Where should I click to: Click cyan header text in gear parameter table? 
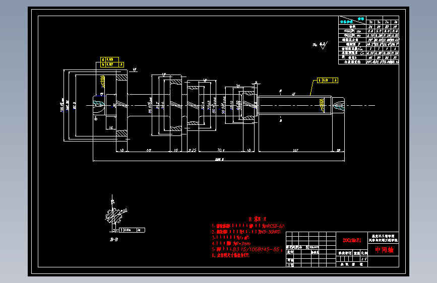point(352,20)
